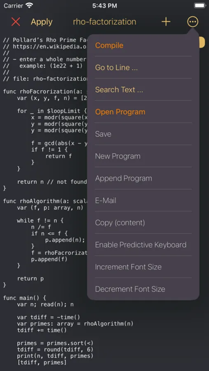209x371 pixels.
Task: Click the "return n // not found" line
Action: 52,182
